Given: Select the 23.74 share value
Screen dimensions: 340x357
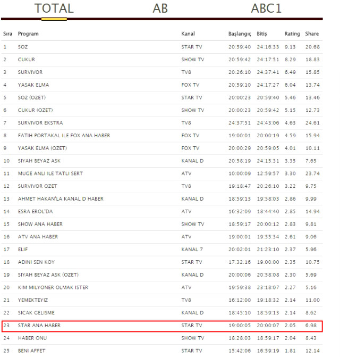Looking at the screenshot, I should pos(312,173).
